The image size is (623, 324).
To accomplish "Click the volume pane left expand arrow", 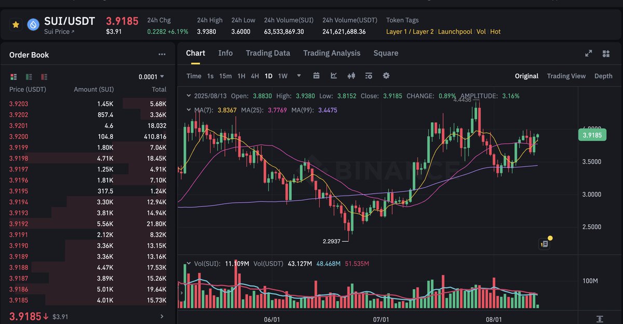I will pyautogui.click(x=182, y=293).
